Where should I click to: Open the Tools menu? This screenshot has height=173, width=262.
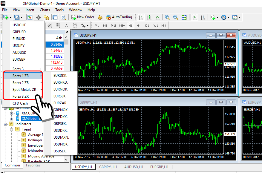click(x=59, y=10)
